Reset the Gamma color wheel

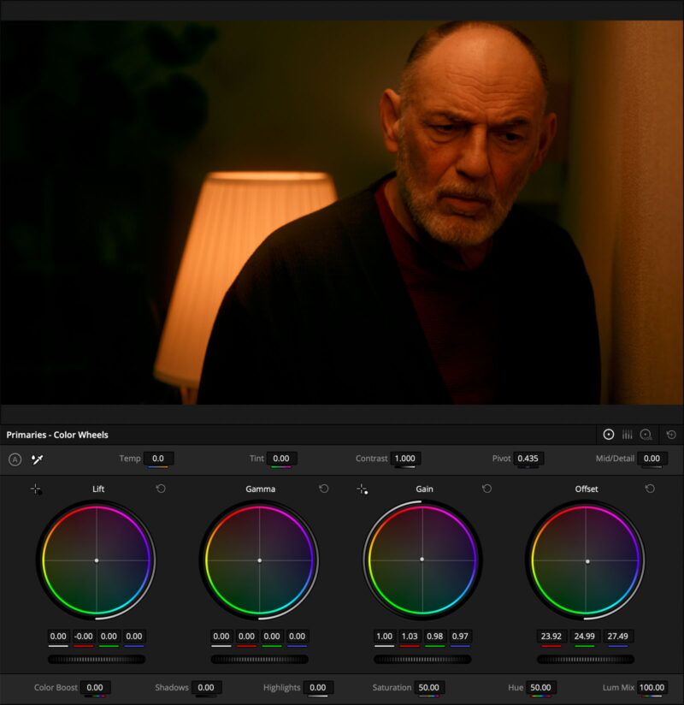point(323,489)
